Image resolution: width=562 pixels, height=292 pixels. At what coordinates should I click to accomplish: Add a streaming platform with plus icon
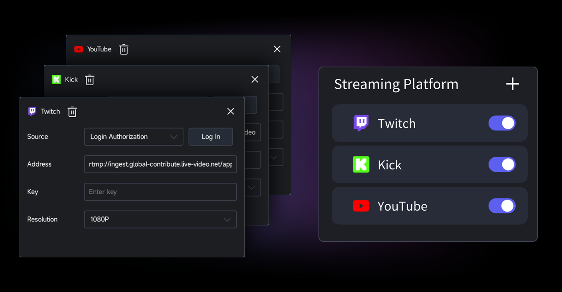click(512, 84)
